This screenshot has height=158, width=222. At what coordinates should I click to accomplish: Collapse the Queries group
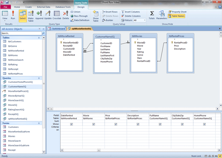coord(39,78)
